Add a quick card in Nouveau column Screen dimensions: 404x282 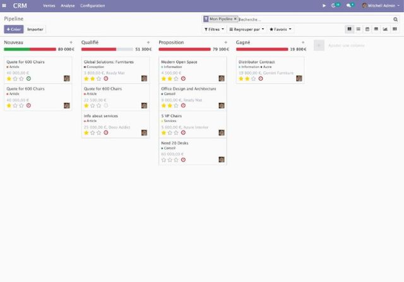pyautogui.click(x=71, y=42)
